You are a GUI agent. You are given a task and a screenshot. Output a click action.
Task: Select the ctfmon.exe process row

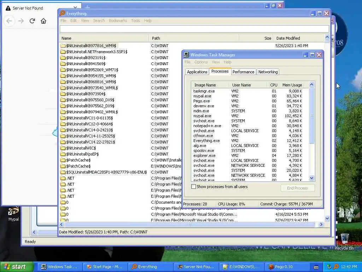[250, 136]
